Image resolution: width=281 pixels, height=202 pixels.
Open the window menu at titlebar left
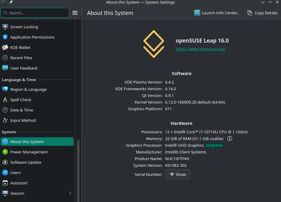[x=3, y=2]
